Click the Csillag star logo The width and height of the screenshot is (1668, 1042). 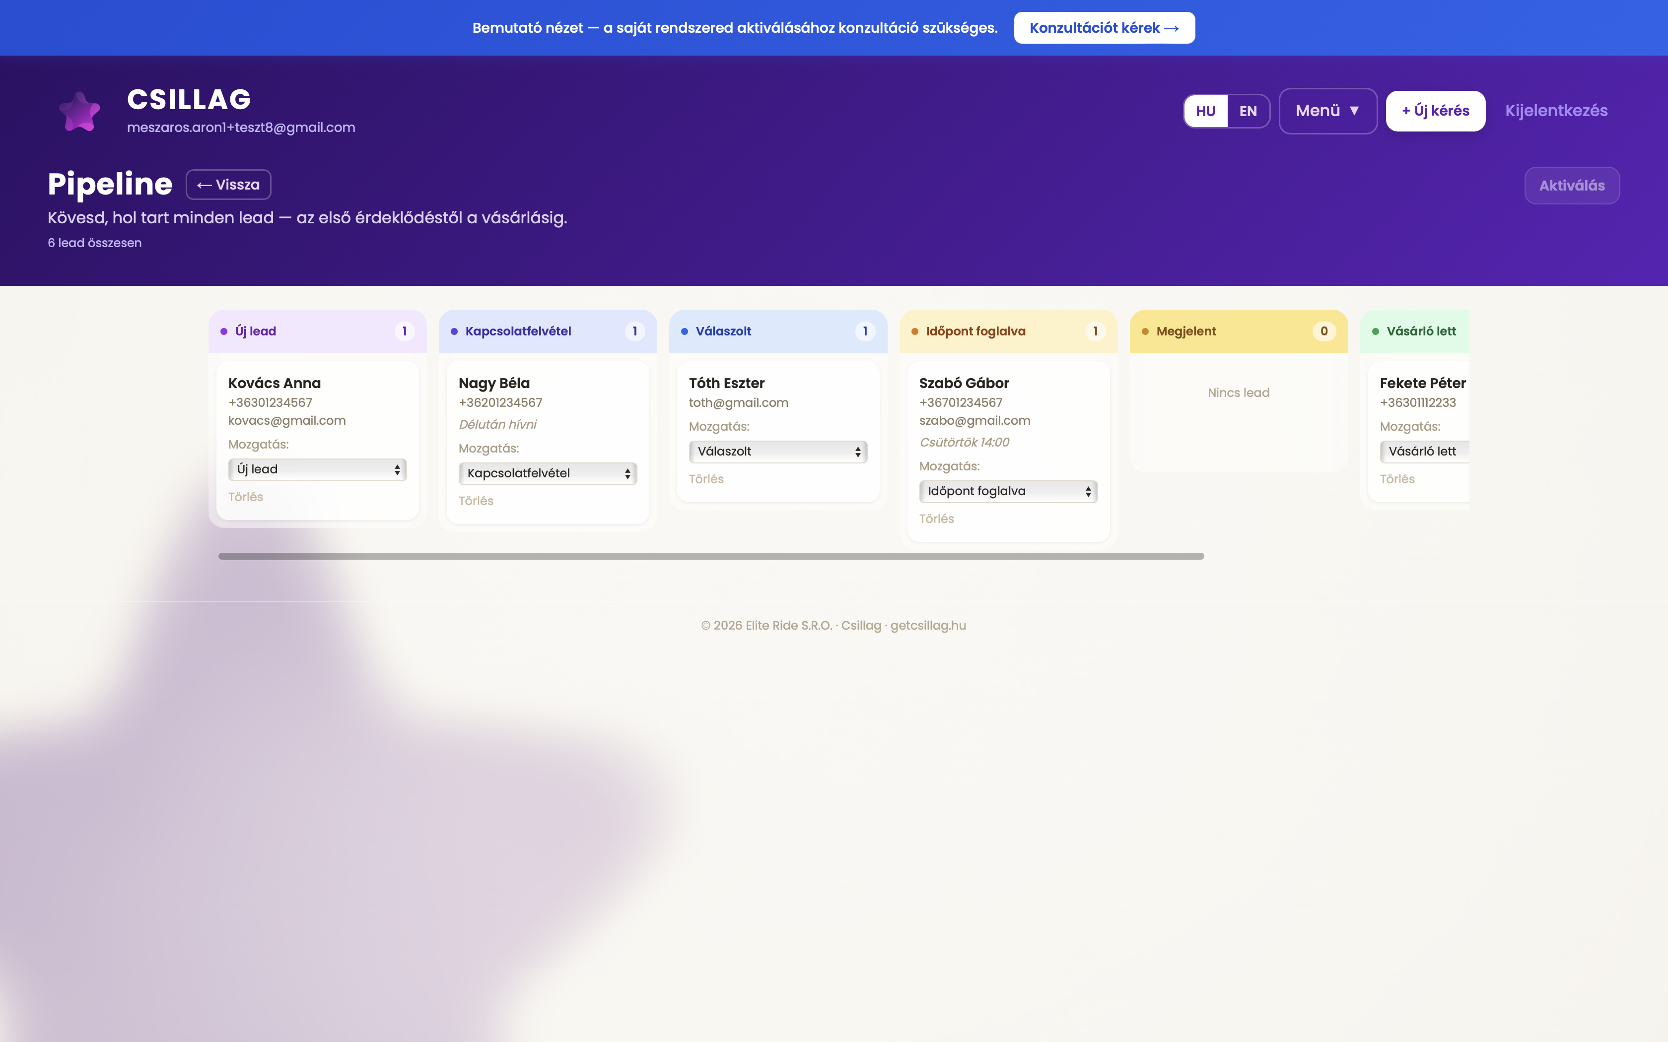tap(79, 111)
